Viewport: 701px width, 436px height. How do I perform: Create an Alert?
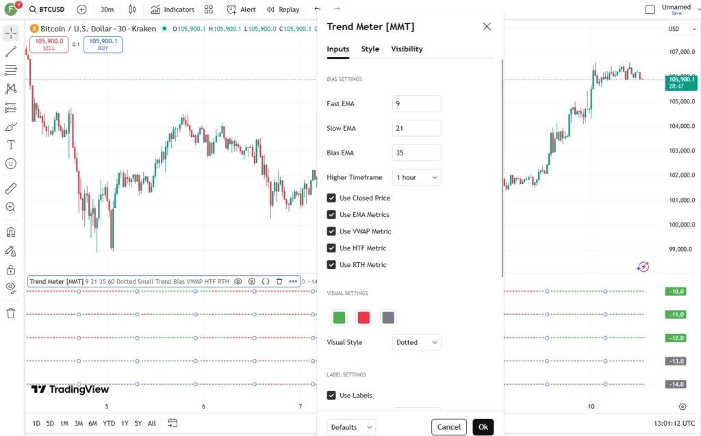coord(242,10)
